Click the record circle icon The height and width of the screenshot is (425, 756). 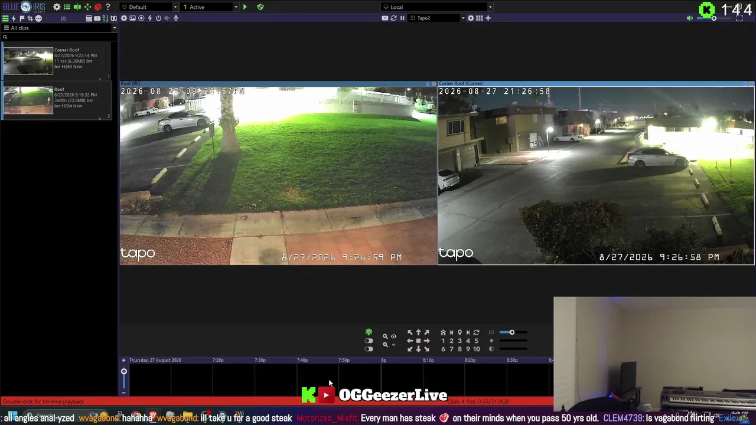tap(141, 18)
